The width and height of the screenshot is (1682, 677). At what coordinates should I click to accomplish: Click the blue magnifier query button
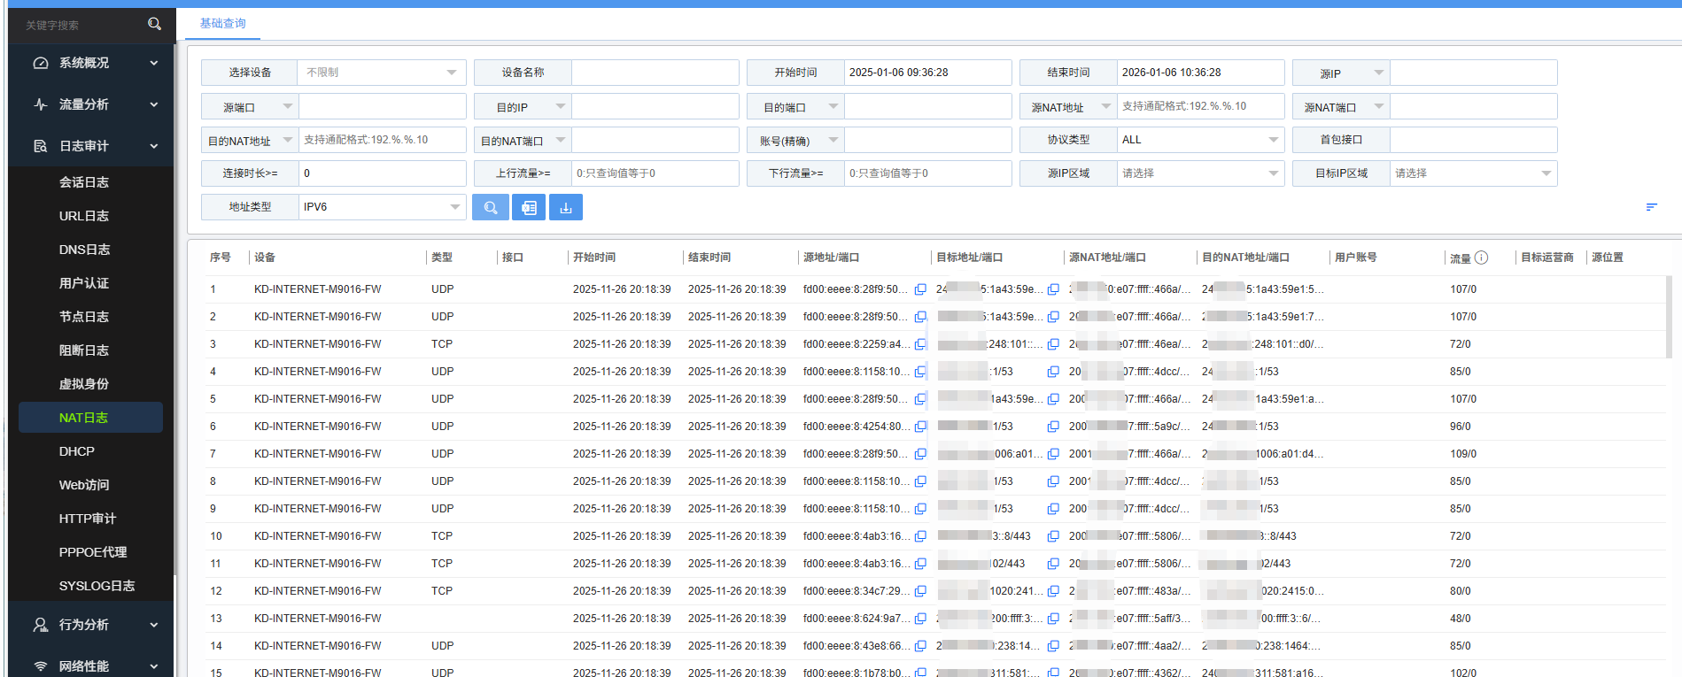490,207
